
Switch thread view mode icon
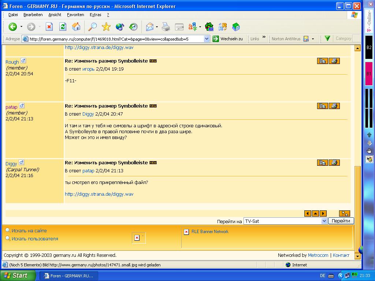[345, 213]
